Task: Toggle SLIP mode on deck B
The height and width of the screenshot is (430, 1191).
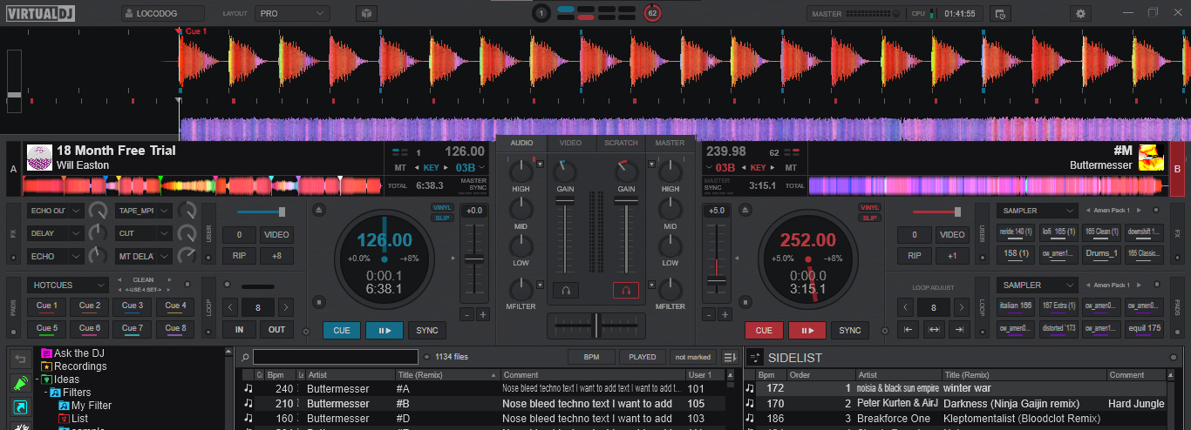Action: (869, 218)
